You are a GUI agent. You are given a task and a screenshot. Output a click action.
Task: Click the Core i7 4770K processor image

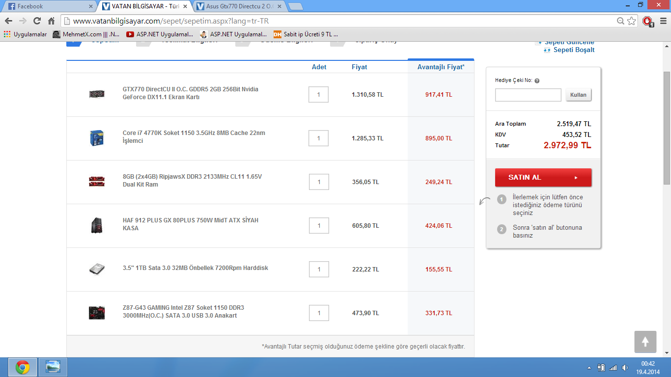click(x=96, y=138)
